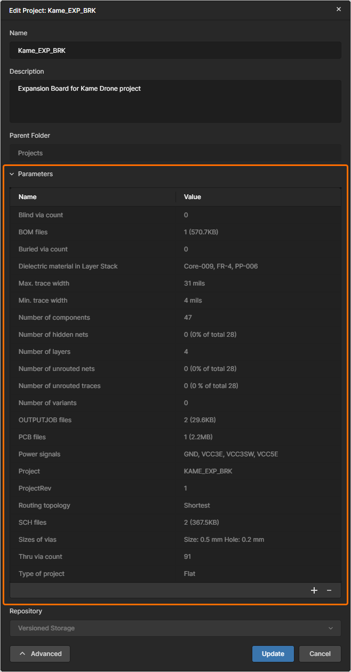The width and height of the screenshot is (351, 672).
Task: Select the Blind via count row
Action: [x=175, y=215]
